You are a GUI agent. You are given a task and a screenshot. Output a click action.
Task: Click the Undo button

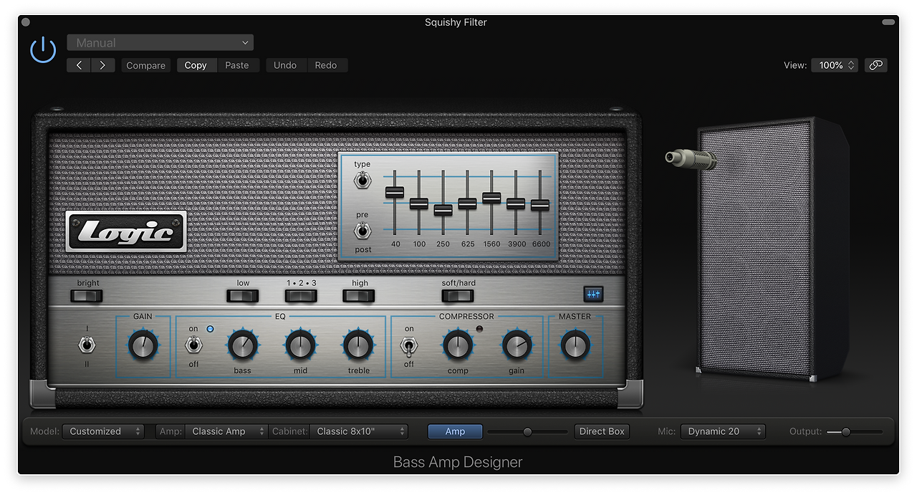(x=285, y=65)
